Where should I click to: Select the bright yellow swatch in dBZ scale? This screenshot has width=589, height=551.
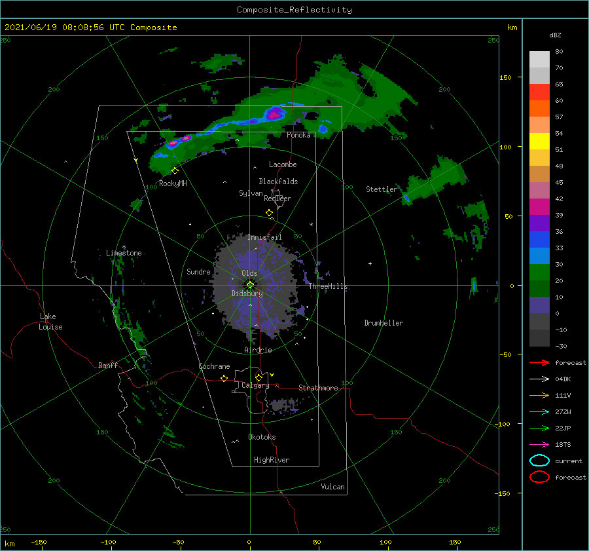(539, 141)
